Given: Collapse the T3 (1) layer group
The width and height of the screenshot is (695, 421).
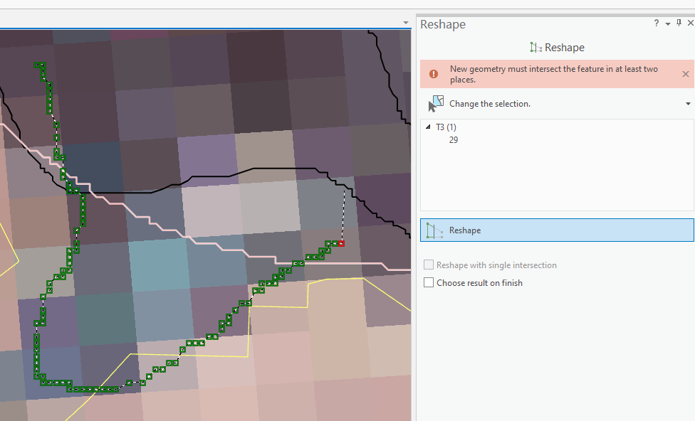Looking at the screenshot, I should click(x=428, y=127).
